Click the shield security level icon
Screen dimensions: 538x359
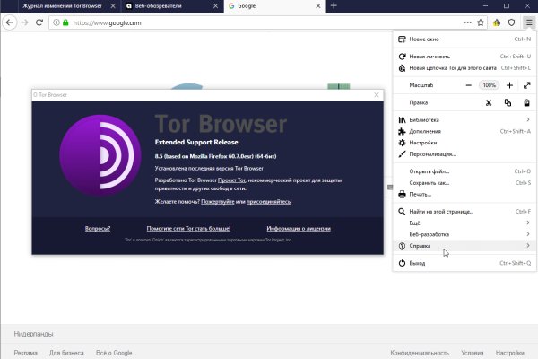pyautogui.click(x=511, y=21)
